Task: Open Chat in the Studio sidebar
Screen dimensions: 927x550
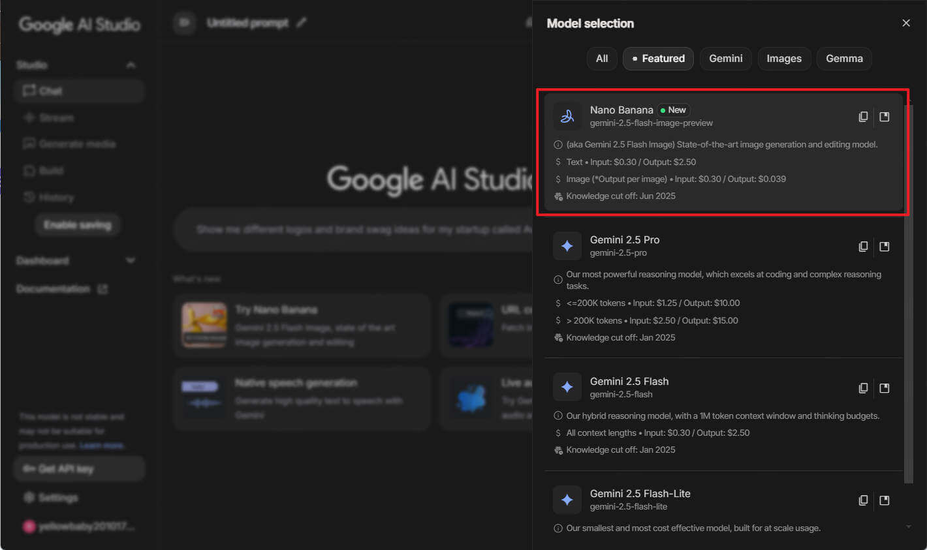Action: tap(79, 91)
